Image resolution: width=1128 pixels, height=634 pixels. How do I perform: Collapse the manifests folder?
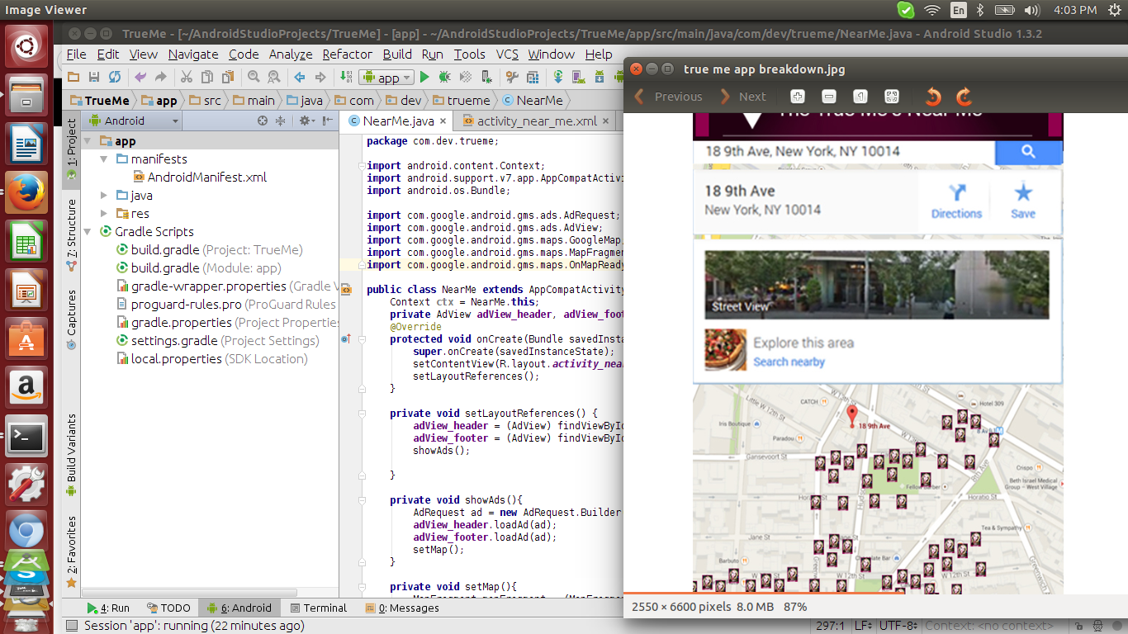tap(104, 159)
